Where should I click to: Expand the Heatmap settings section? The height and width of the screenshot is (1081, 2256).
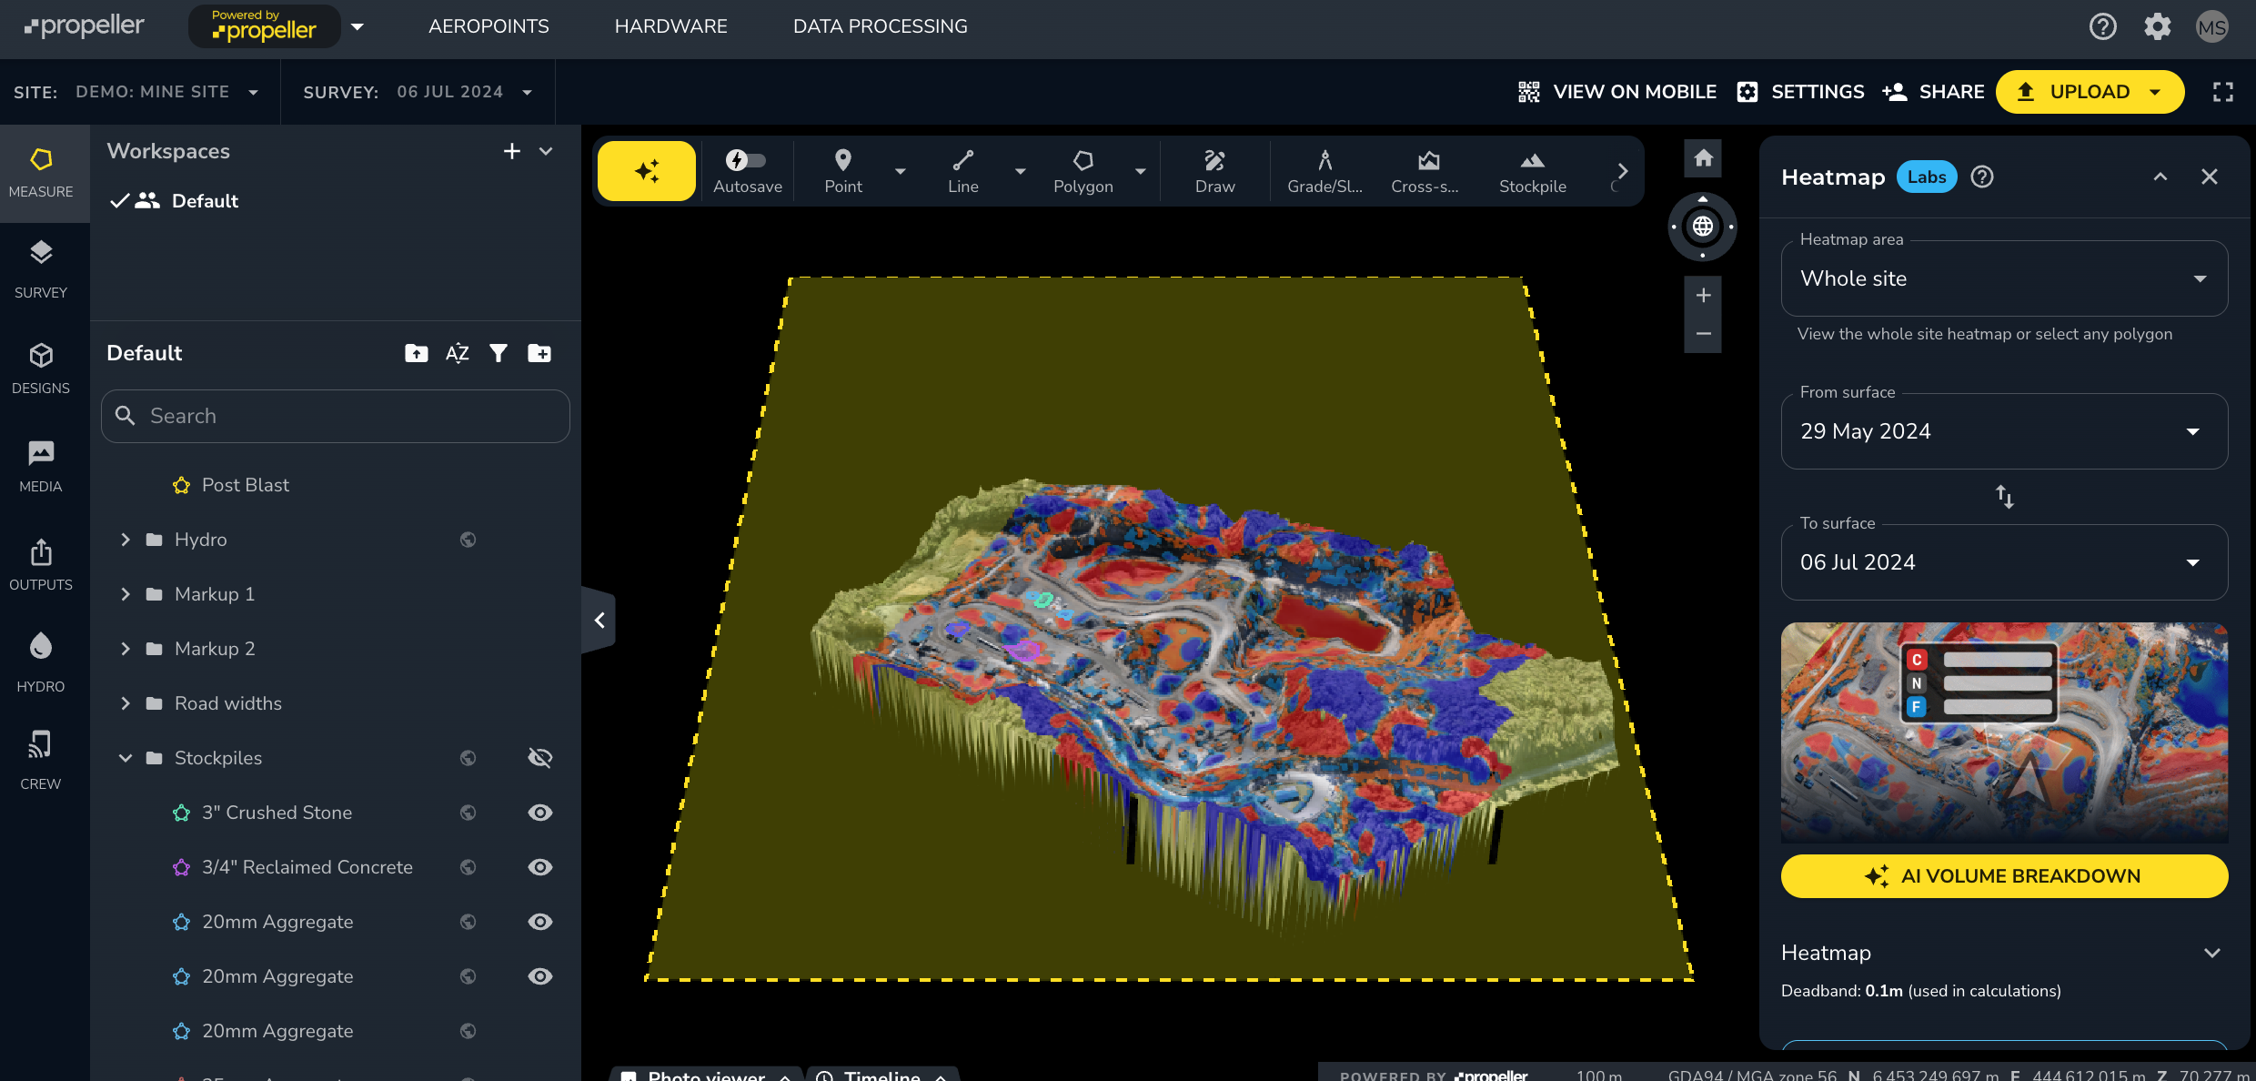point(2212,953)
